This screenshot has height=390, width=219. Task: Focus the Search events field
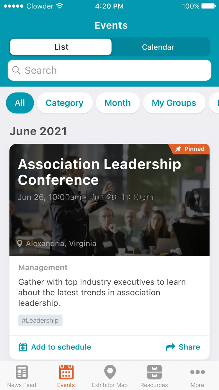point(112,70)
